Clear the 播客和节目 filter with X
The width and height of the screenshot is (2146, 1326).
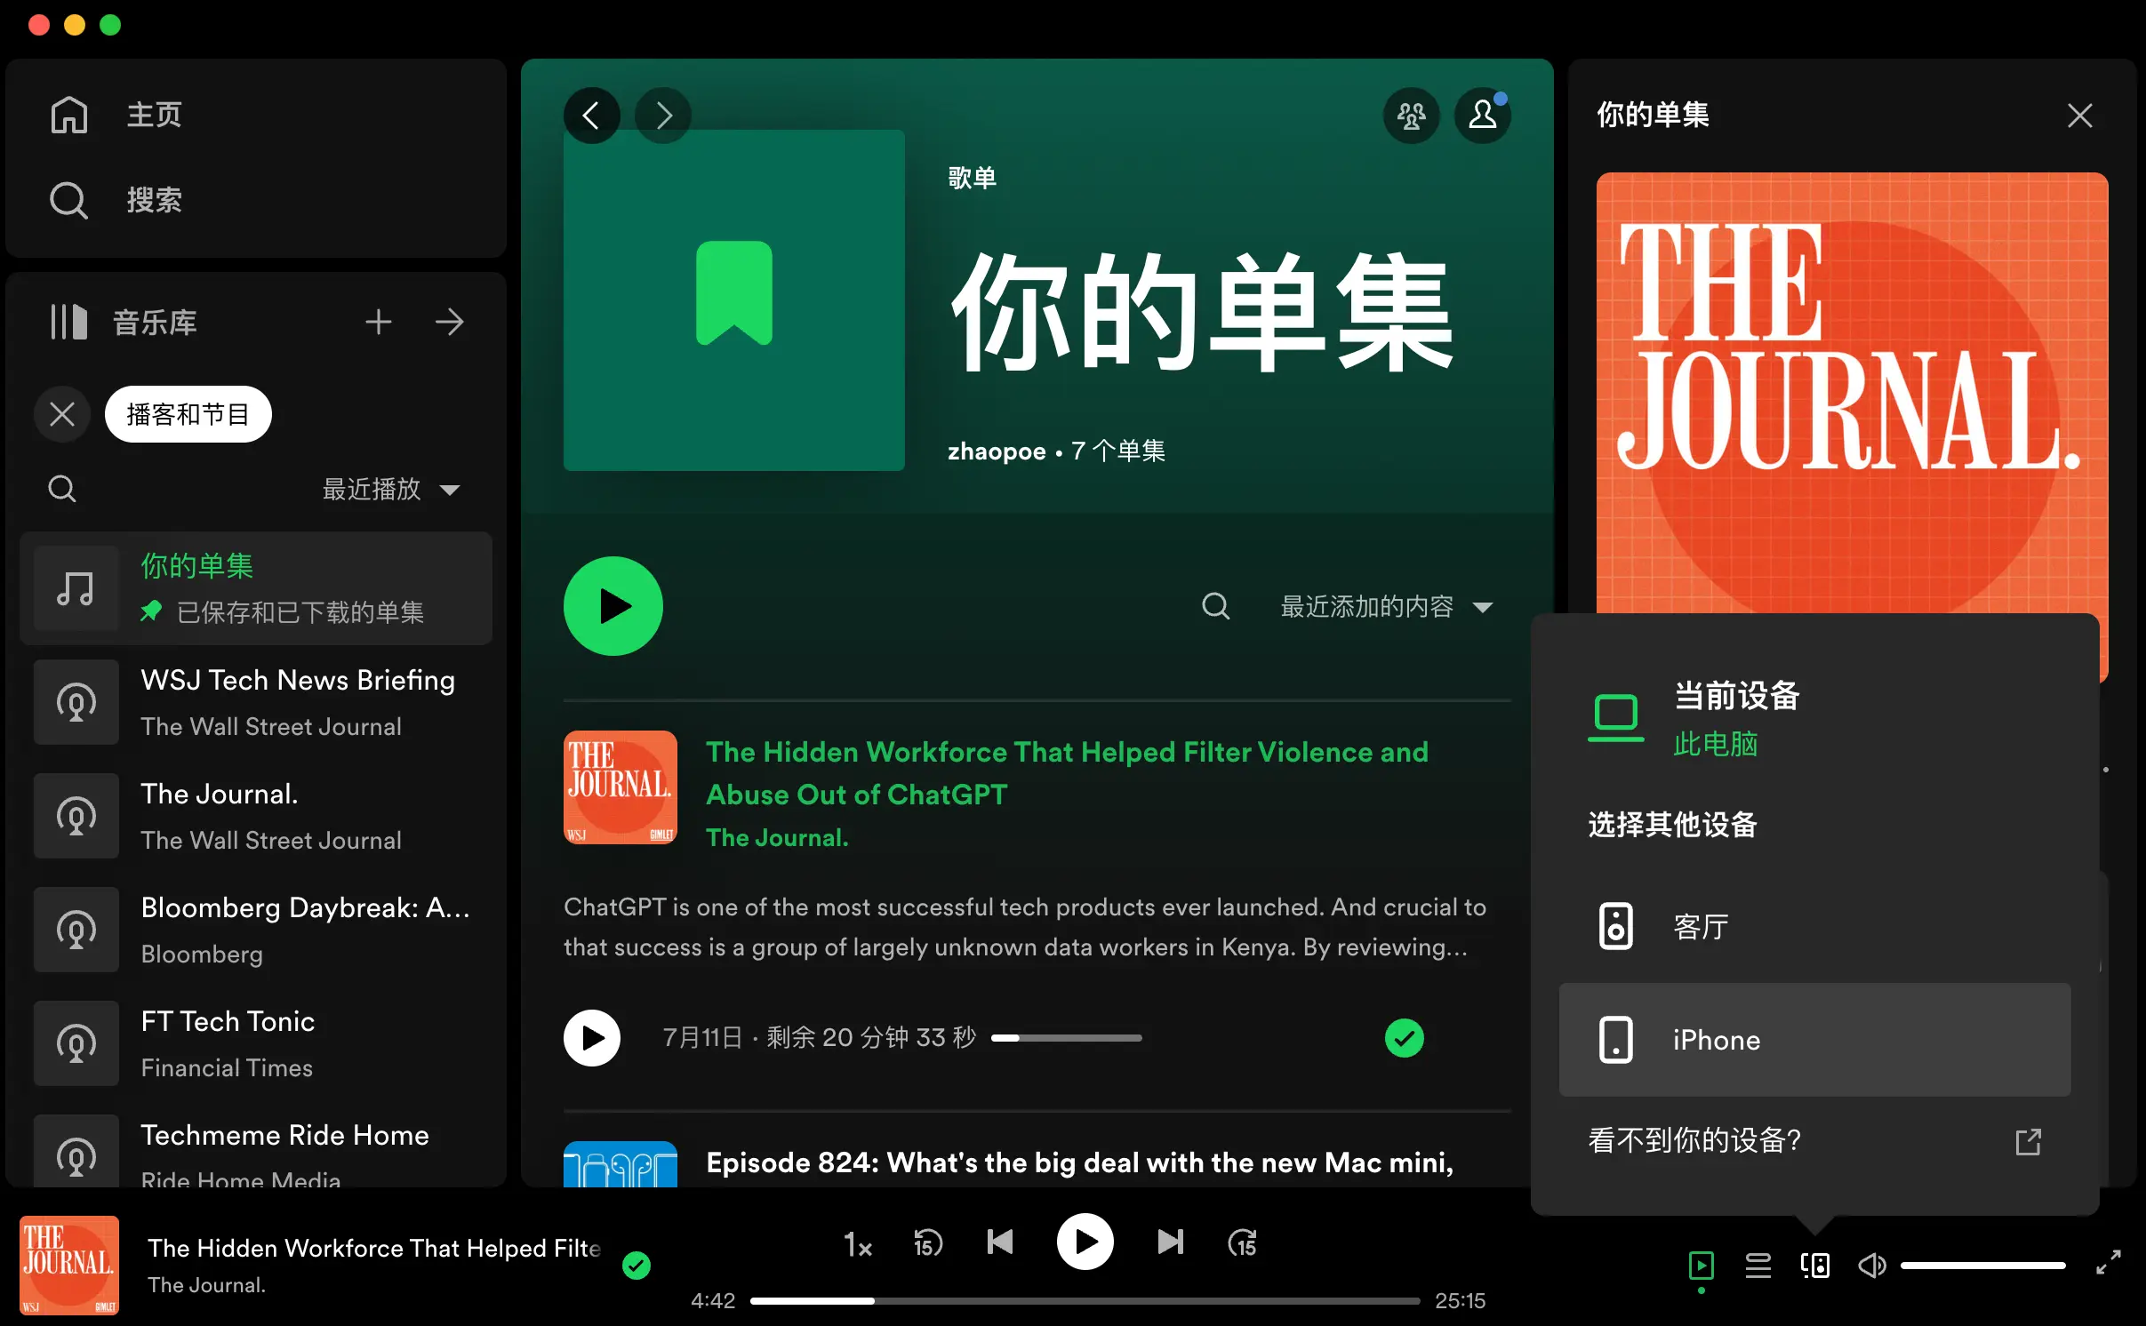coord(62,414)
